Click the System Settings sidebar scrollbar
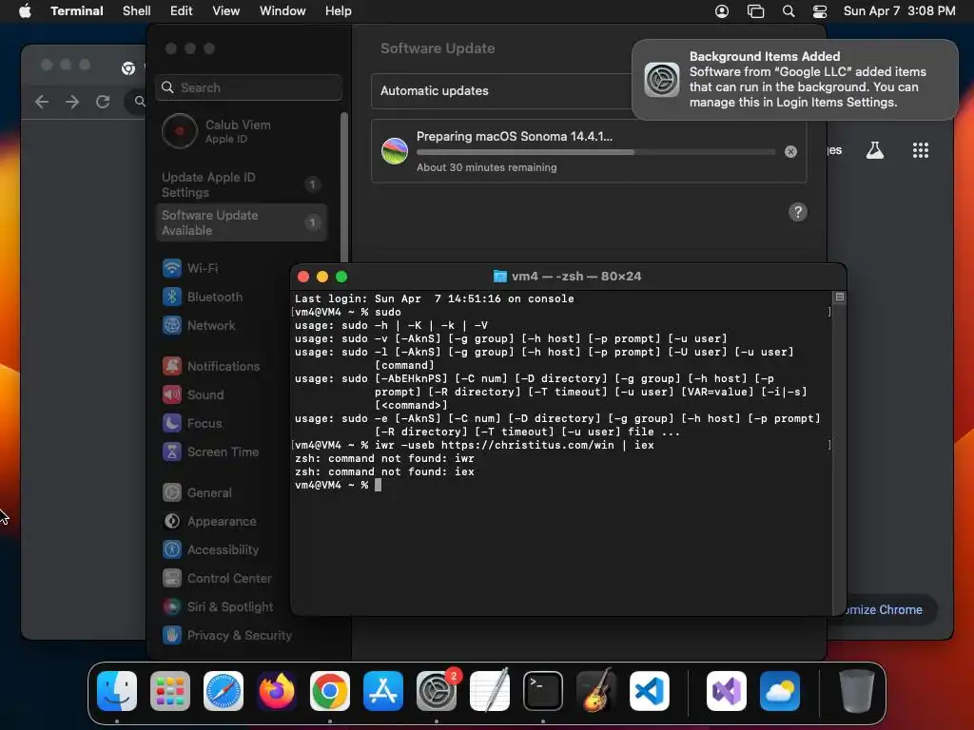 click(344, 186)
